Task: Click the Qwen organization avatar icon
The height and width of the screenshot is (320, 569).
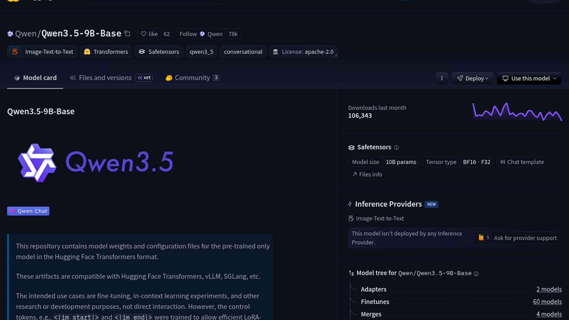Action: point(10,34)
